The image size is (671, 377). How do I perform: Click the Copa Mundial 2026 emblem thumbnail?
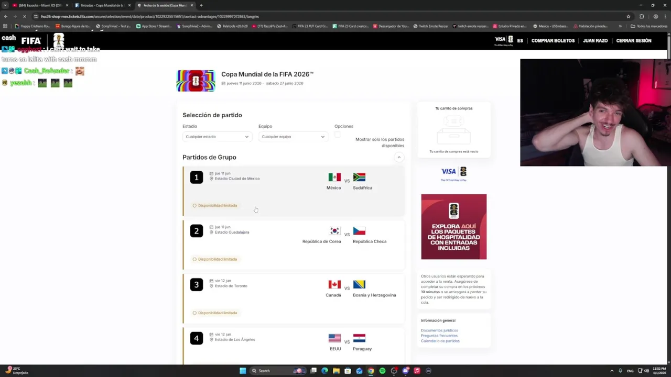tap(196, 81)
